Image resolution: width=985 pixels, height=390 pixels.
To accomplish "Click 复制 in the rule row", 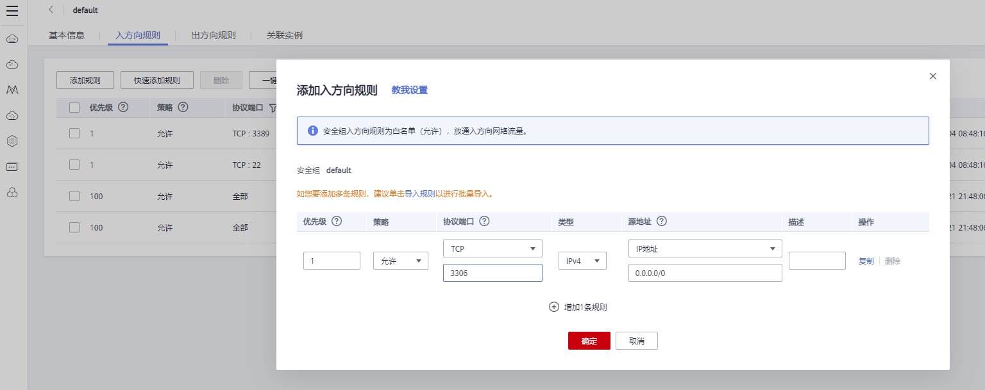I will (866, 261).
